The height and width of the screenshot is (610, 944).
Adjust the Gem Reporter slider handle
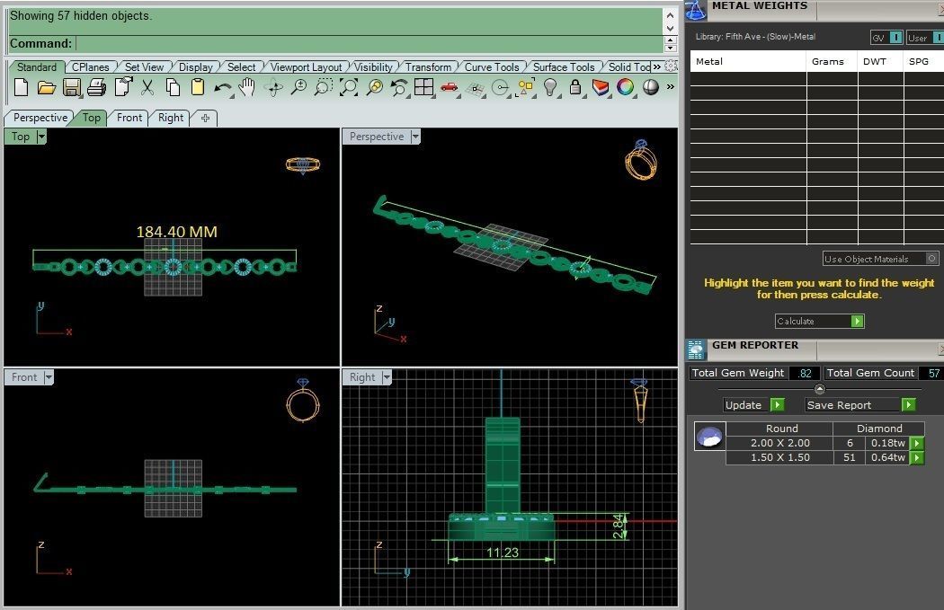(x=819, y=389)
